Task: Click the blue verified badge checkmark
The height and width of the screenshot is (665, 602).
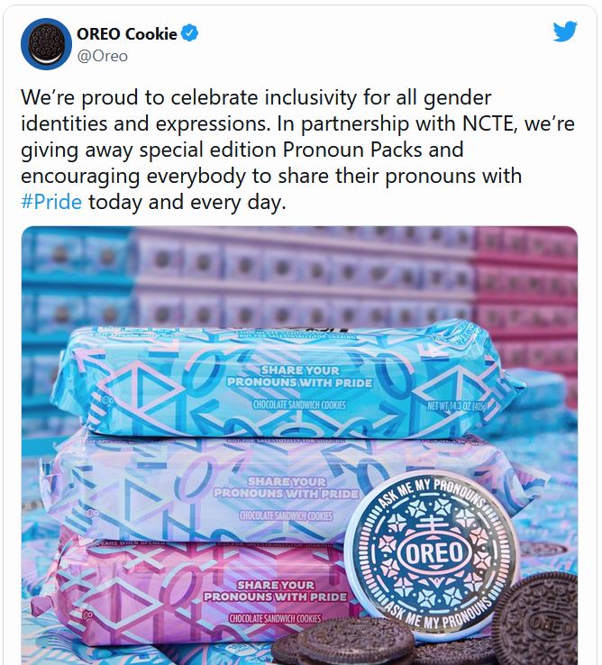Action: (189, 33)
